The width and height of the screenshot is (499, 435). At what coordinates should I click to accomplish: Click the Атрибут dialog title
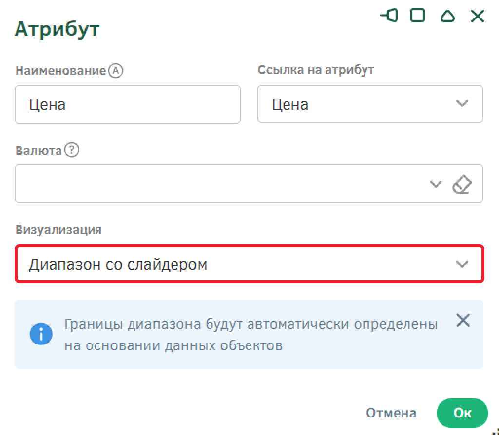click(x=57, y=29)
